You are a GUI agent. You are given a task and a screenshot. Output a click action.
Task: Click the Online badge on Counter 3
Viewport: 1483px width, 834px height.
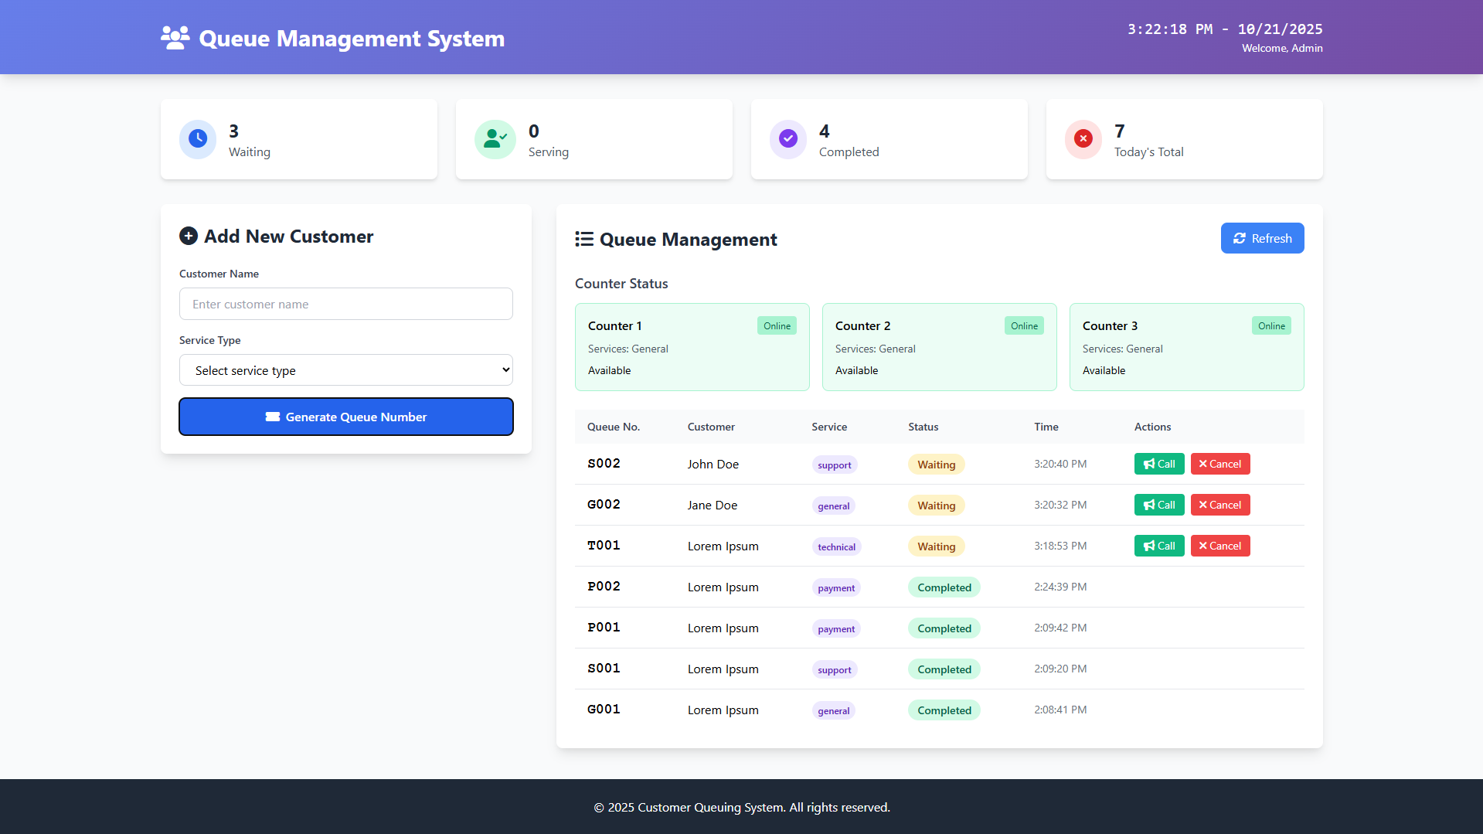(x=1271, y=326)
